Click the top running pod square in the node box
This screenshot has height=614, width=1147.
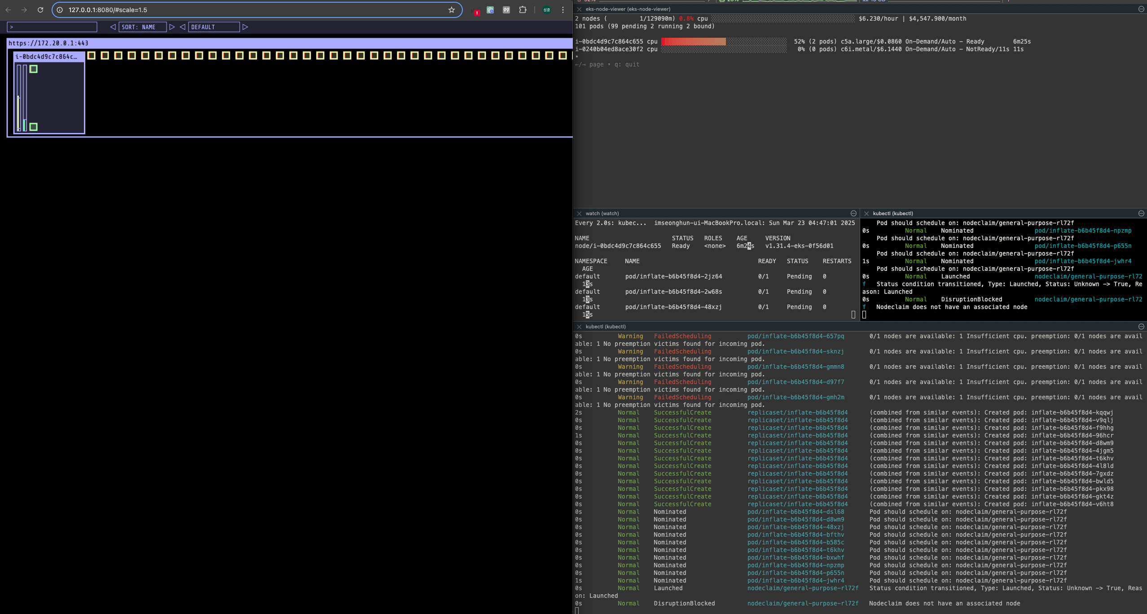[x=34, y=69]
